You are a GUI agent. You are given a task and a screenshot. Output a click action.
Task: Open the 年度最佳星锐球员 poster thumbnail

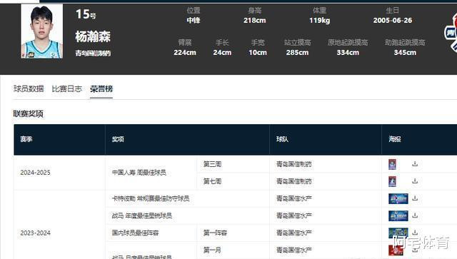[398, 215]
